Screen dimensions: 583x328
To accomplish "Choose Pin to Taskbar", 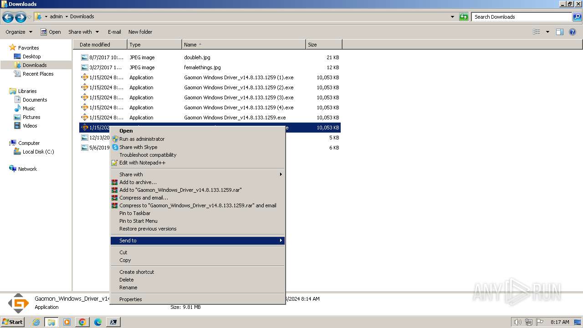I will pos(198,213).
